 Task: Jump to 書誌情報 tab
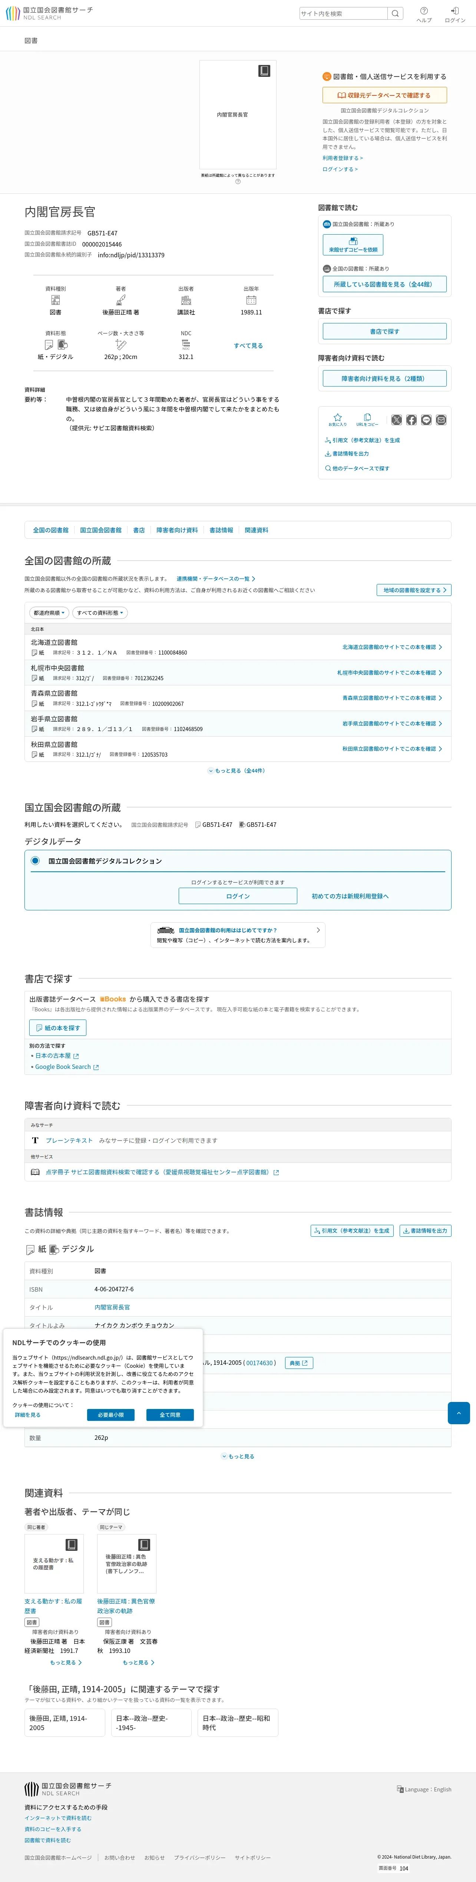click(222, 530)
